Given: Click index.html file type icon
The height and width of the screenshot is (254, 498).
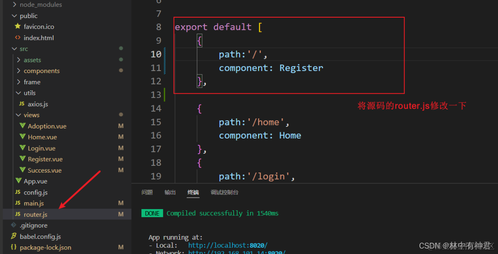Looking at the screenshot, I should coord(18,38).
